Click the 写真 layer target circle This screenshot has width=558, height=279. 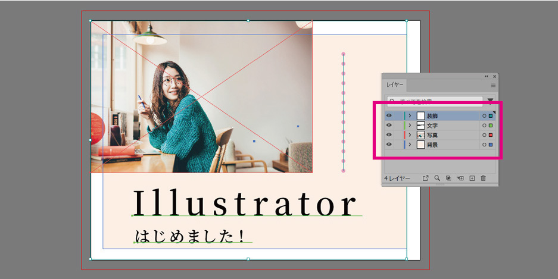click(x=484, y=135)
